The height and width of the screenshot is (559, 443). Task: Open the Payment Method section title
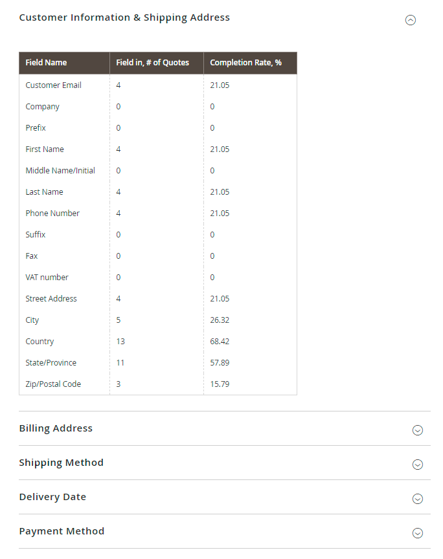[62, 531]
